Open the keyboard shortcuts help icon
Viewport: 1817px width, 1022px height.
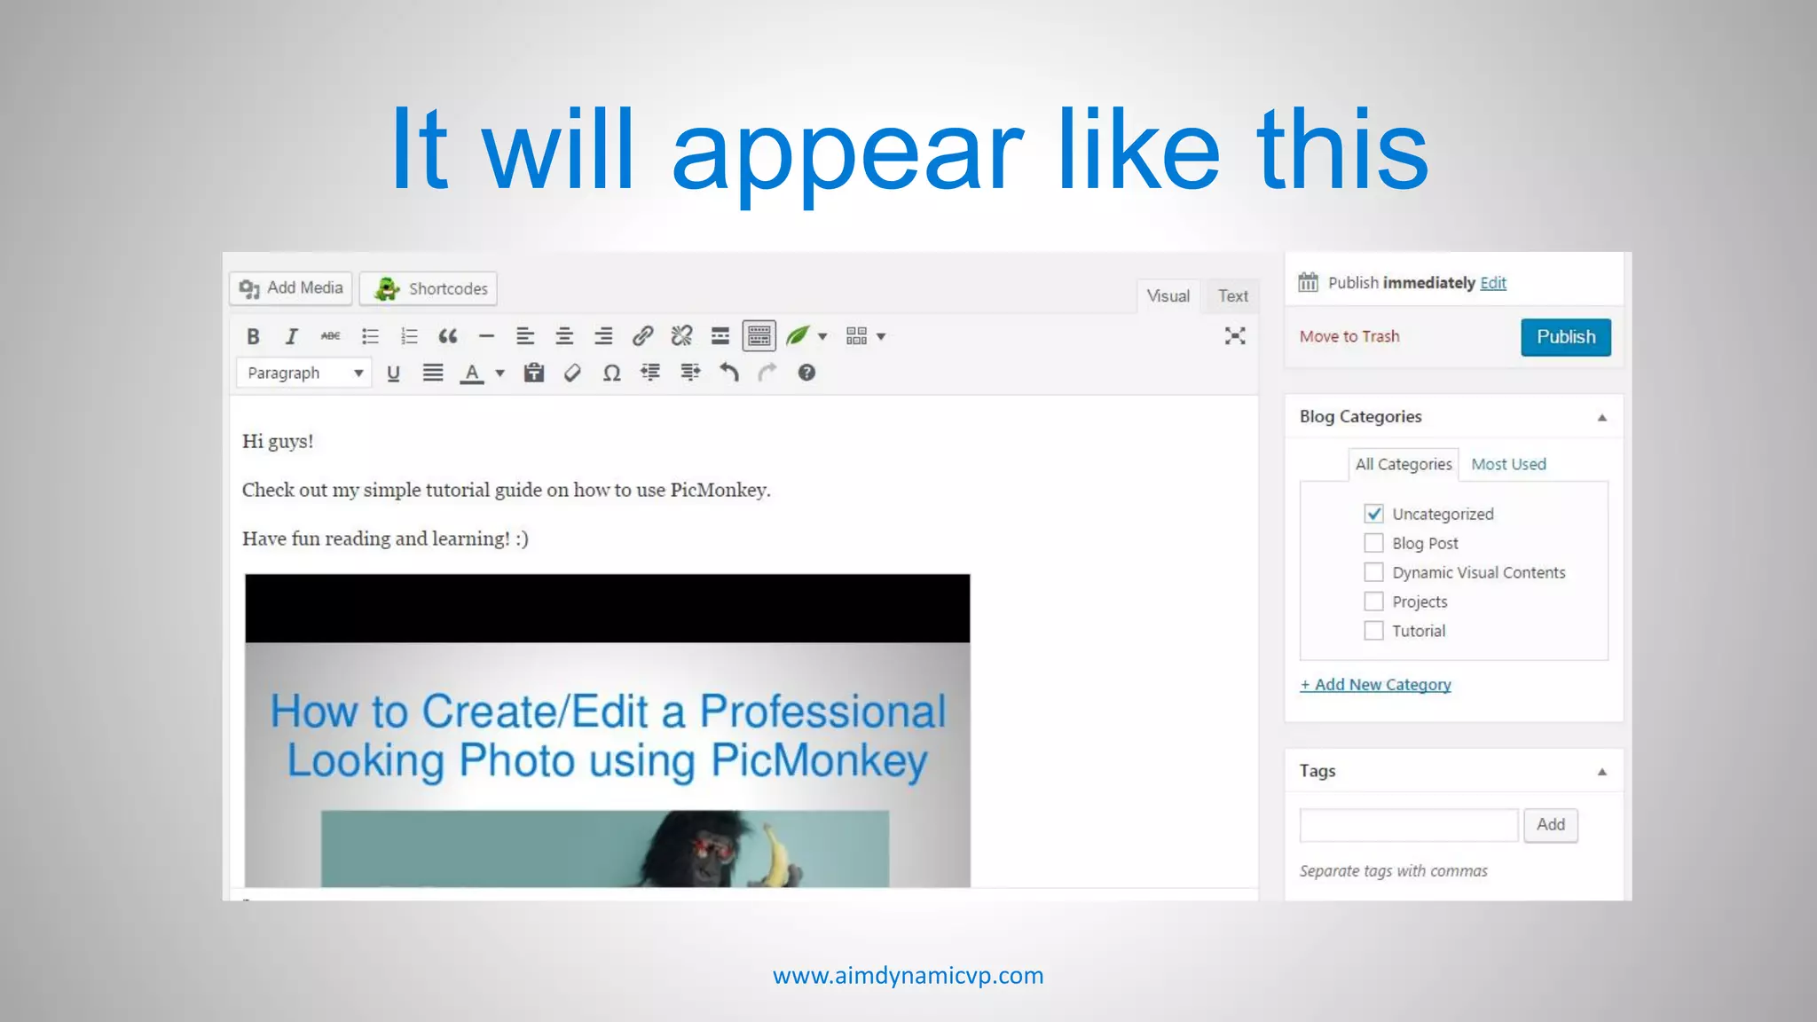[806, 373]
